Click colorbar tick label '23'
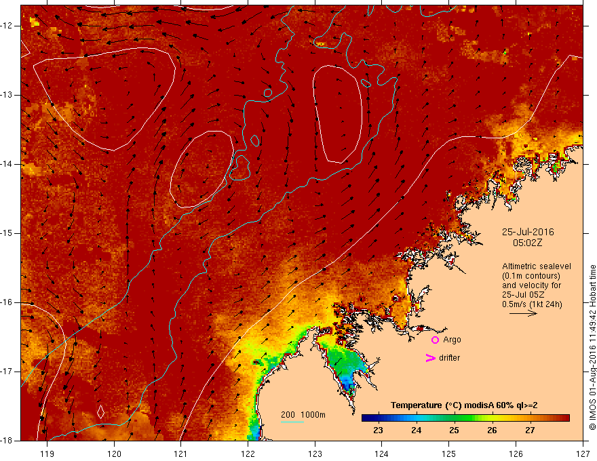597x461 pixels. 378,430
